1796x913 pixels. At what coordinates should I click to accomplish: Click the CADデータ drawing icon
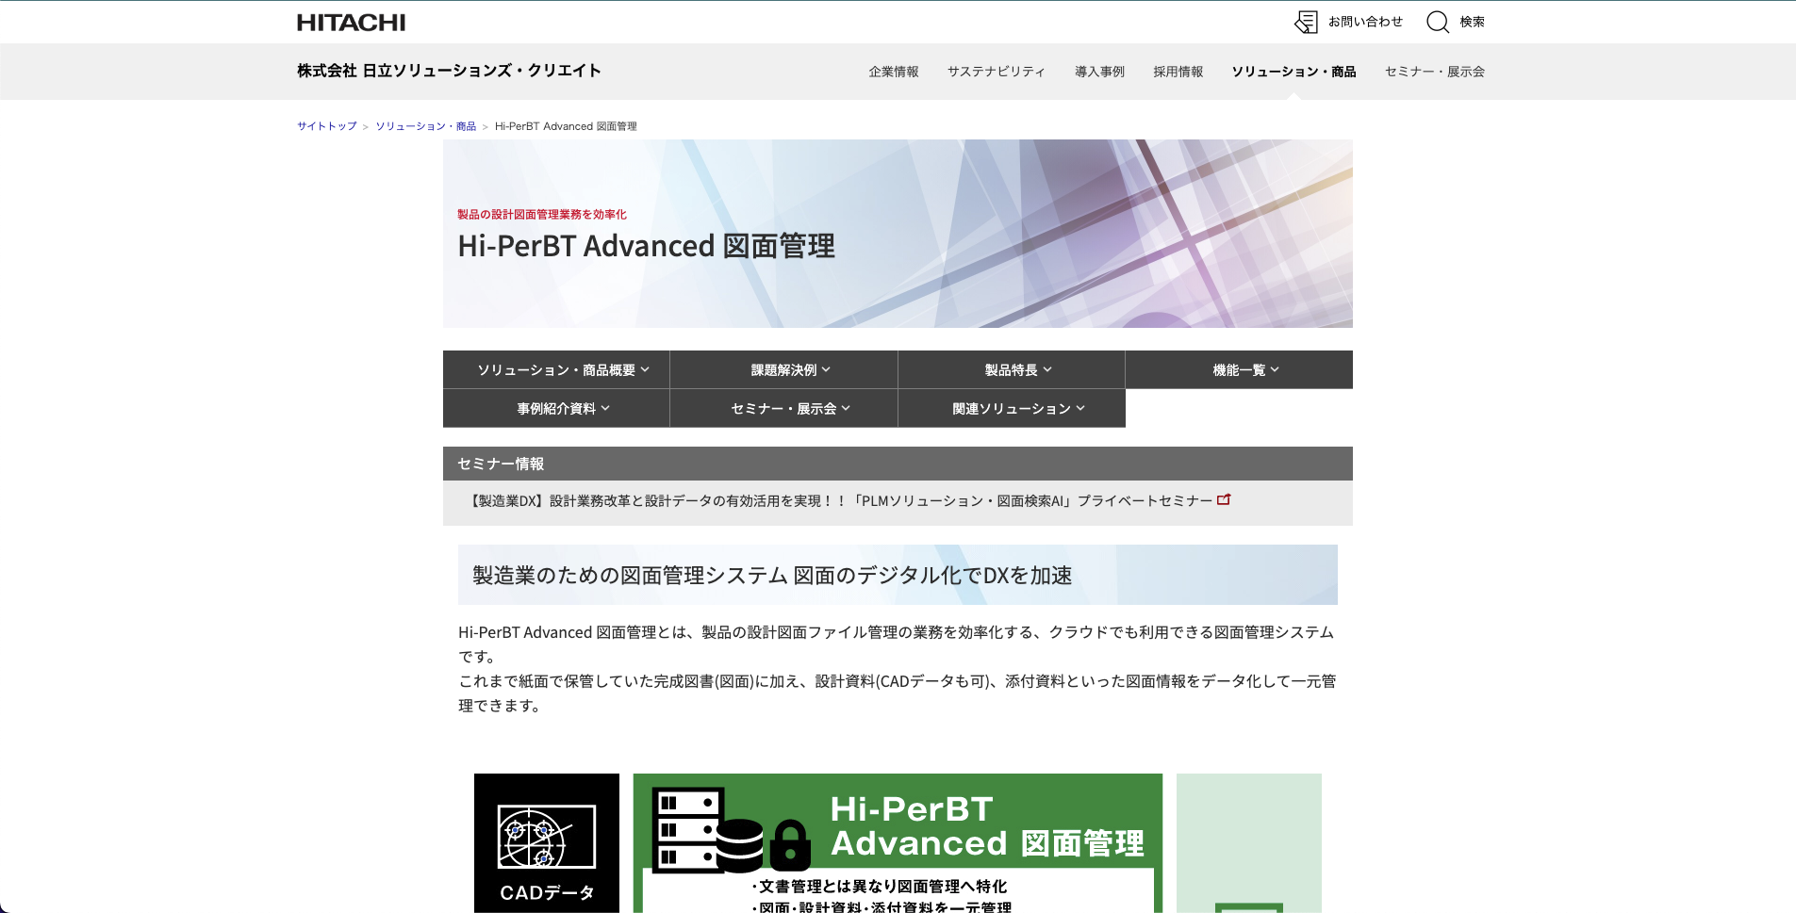pos(546,837)
